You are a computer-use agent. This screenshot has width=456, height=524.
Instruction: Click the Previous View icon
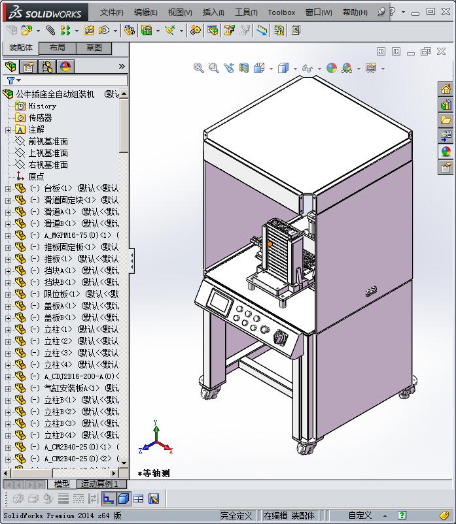[x=229, y=68]
